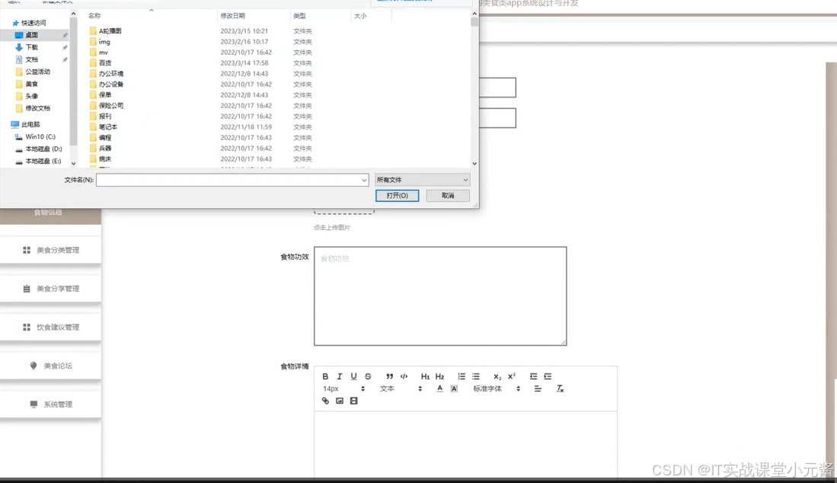Apply subscript formatting

[x=497, y=376]
